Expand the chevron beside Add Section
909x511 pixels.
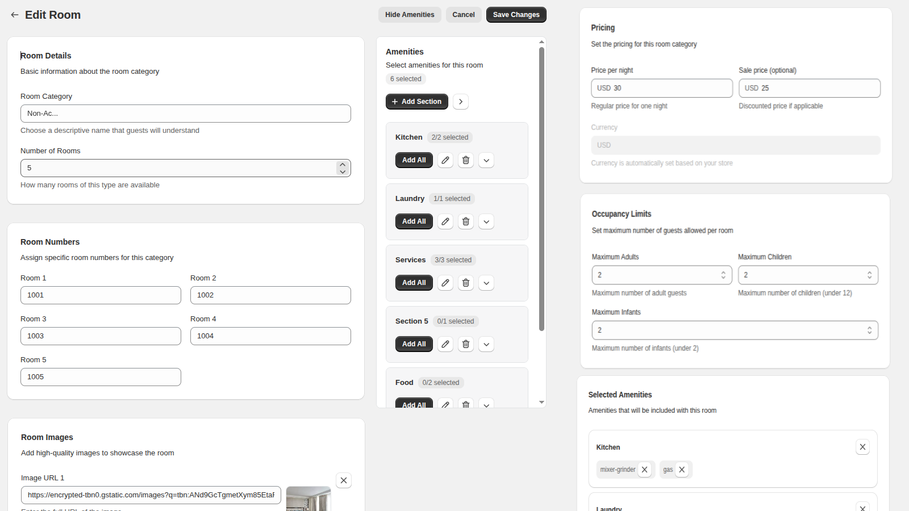point(460,102)
